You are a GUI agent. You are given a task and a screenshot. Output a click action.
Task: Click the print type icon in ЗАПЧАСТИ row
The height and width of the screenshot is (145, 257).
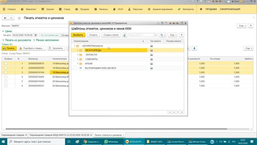pos(151,55)
